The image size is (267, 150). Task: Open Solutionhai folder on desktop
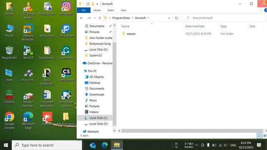(x=47, y=53)
